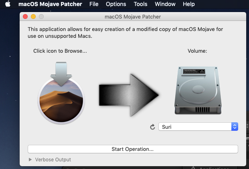The image size is (249, 169).
Task: Open the macOS Mojave Patcher app menu
Action: click(50, 4)
